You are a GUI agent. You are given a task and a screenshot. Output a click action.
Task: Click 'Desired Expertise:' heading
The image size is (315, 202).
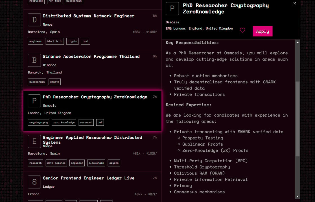[x=189, y=105]
